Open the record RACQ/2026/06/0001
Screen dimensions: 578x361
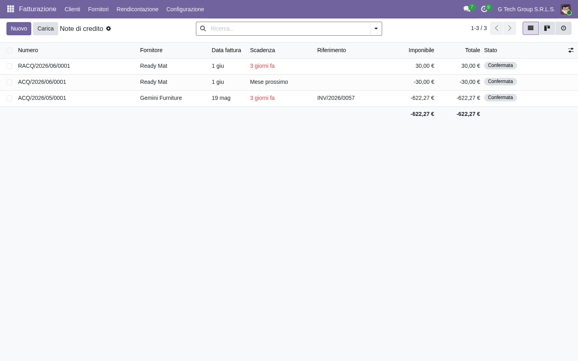(x=44, y=66)
